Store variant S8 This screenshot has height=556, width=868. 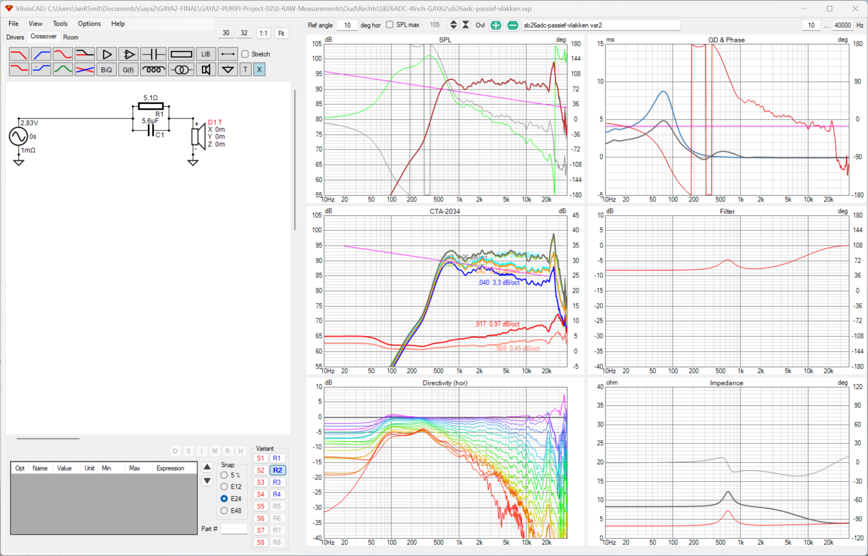coord(261,542)
